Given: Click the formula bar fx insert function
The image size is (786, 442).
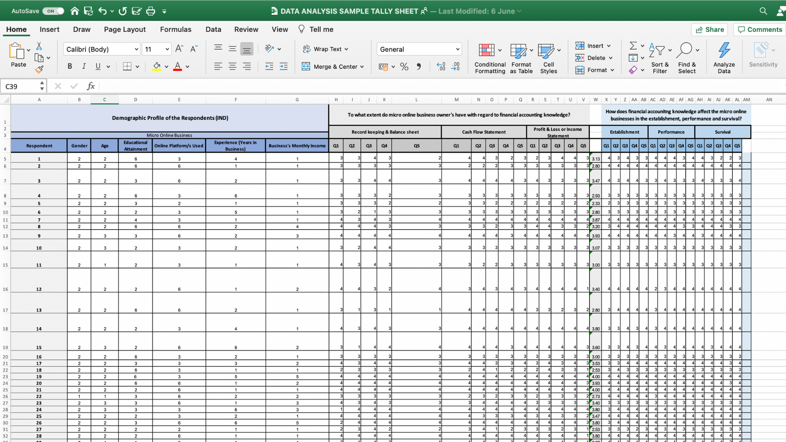Looking at the screenshot, I should (90, 86).
